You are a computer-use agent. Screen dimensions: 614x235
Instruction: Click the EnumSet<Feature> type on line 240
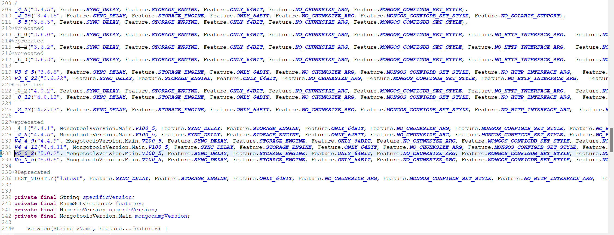(86, 203)
